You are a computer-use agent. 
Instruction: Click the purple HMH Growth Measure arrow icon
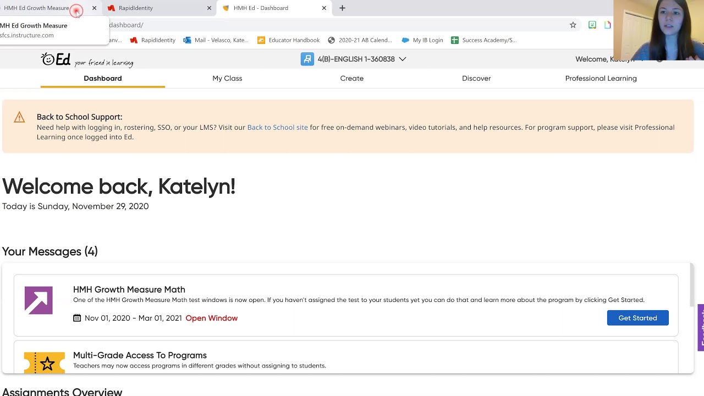38,300
